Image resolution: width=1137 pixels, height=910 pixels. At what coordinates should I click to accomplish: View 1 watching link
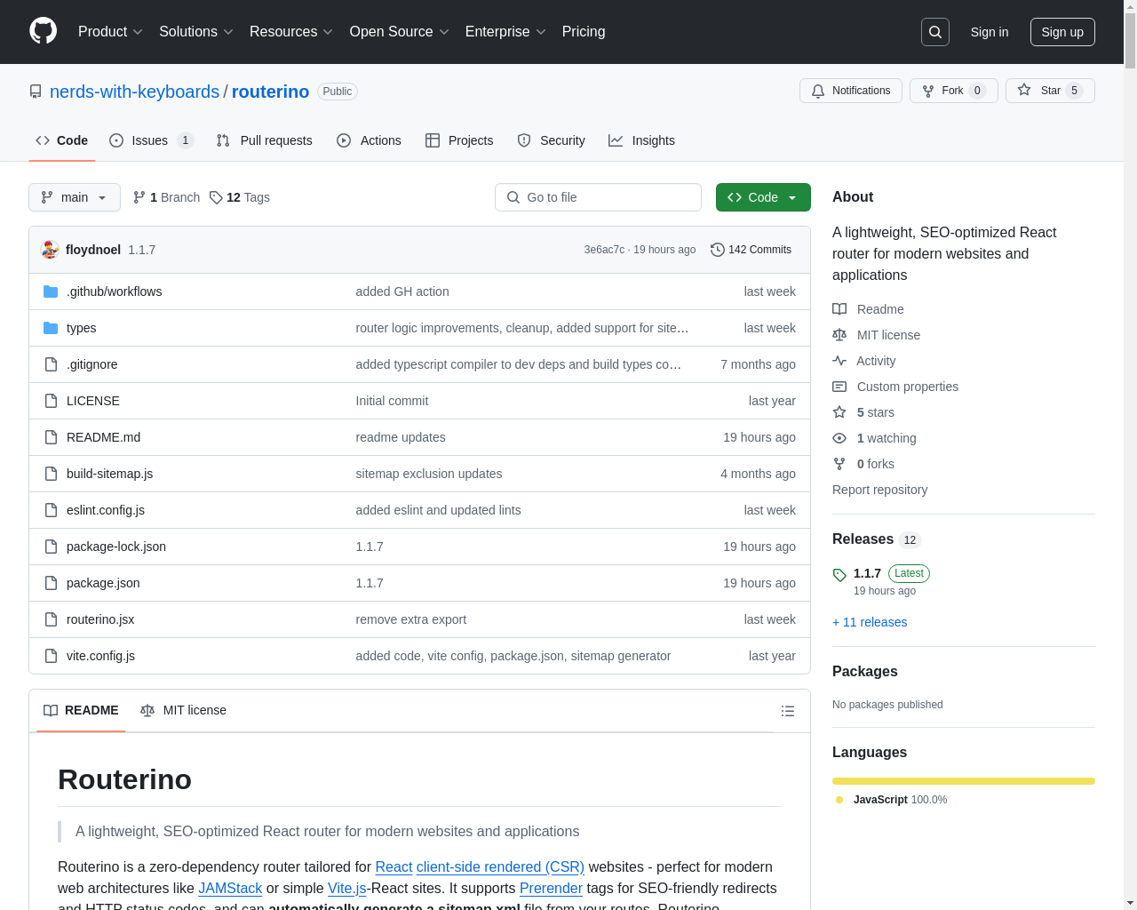[874, 438]
